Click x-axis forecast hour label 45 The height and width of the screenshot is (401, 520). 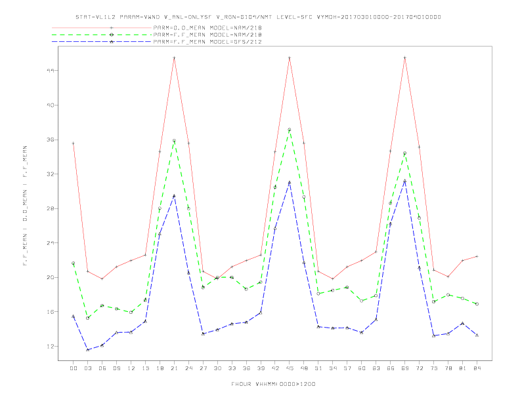[290, 368]
